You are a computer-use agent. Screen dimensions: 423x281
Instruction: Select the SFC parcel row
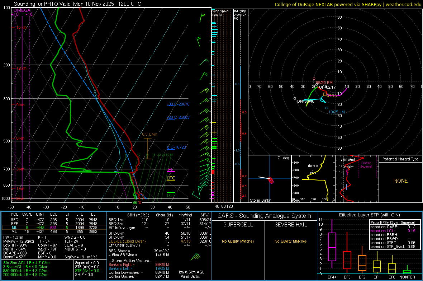(54, 220)
